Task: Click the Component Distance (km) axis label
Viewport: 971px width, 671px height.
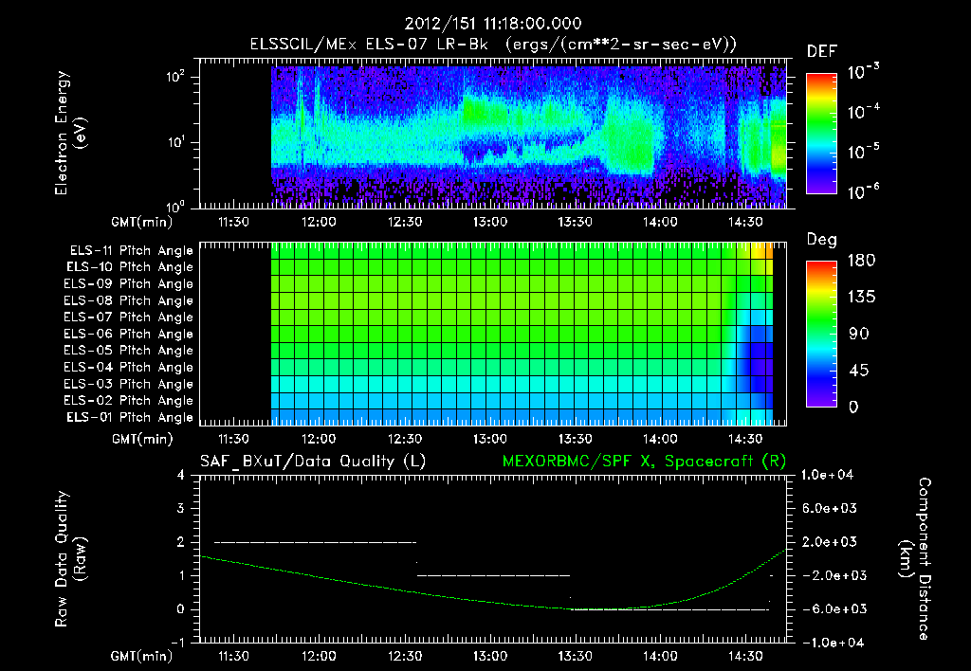Action: [914, 559]
